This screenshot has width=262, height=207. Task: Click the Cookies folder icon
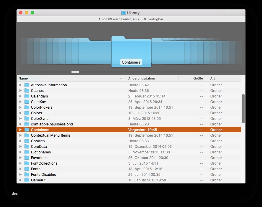pyautogui.click(x=27, y=141)
